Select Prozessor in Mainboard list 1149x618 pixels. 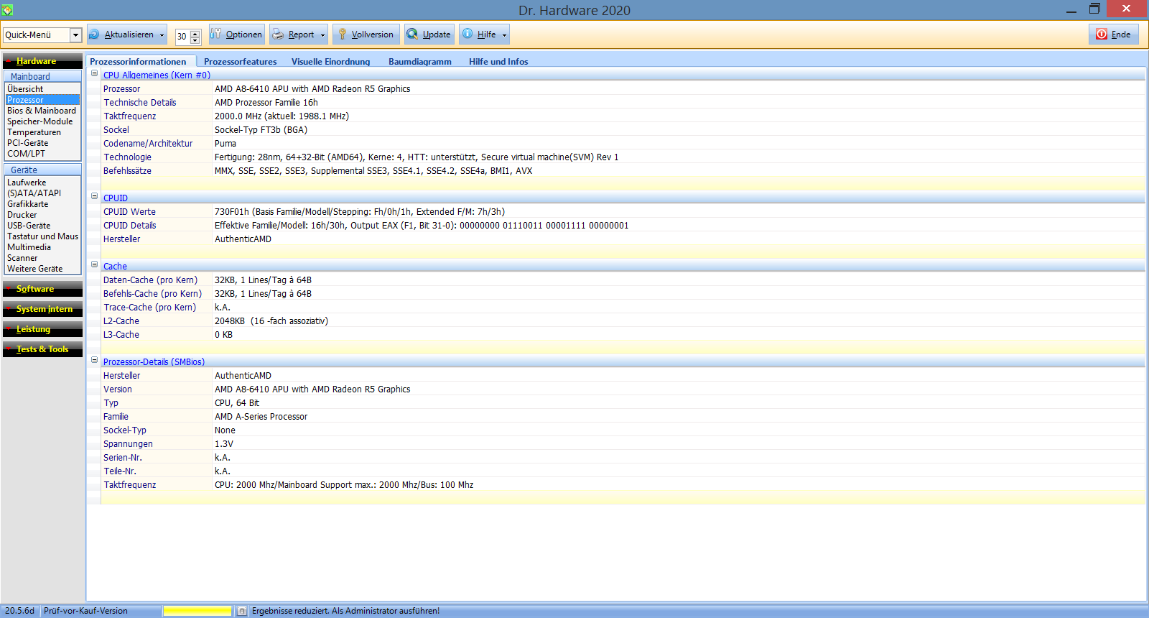pyautogui.click(x=43, y=100)
